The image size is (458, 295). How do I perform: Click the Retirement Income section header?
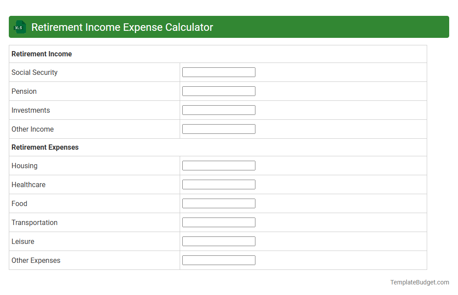[x=42, y=54]
